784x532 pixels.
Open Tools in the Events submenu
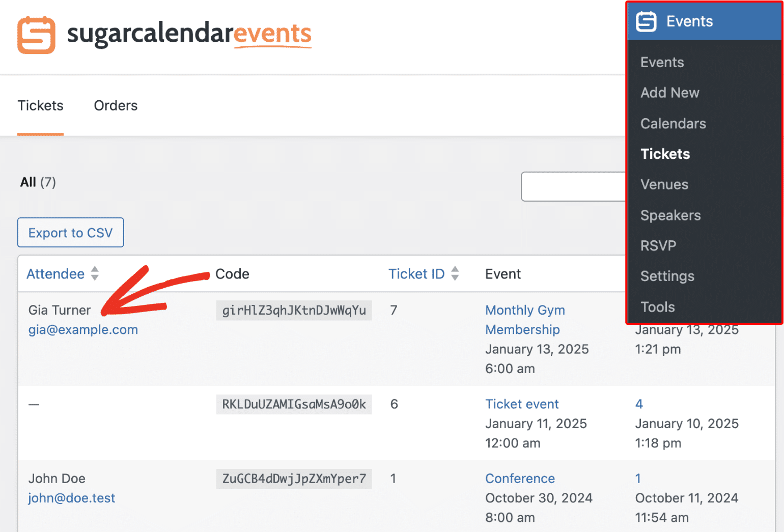coord(657,307)
